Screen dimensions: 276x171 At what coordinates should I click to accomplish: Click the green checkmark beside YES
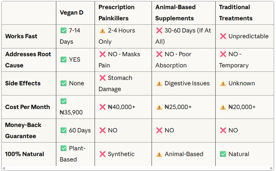63,60
